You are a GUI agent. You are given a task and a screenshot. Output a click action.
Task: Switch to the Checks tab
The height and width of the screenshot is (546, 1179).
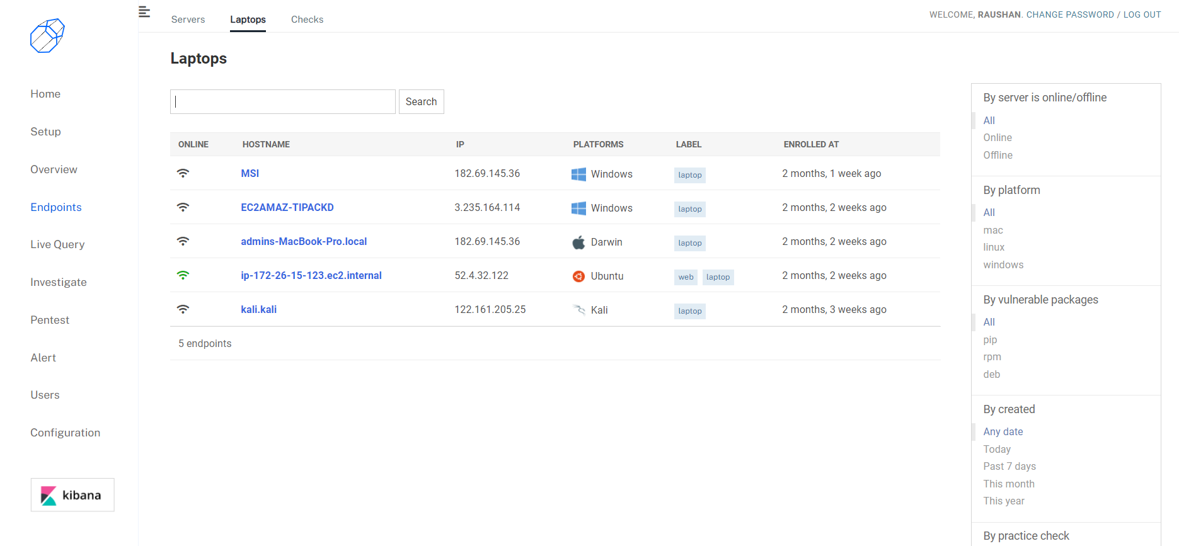307,20
